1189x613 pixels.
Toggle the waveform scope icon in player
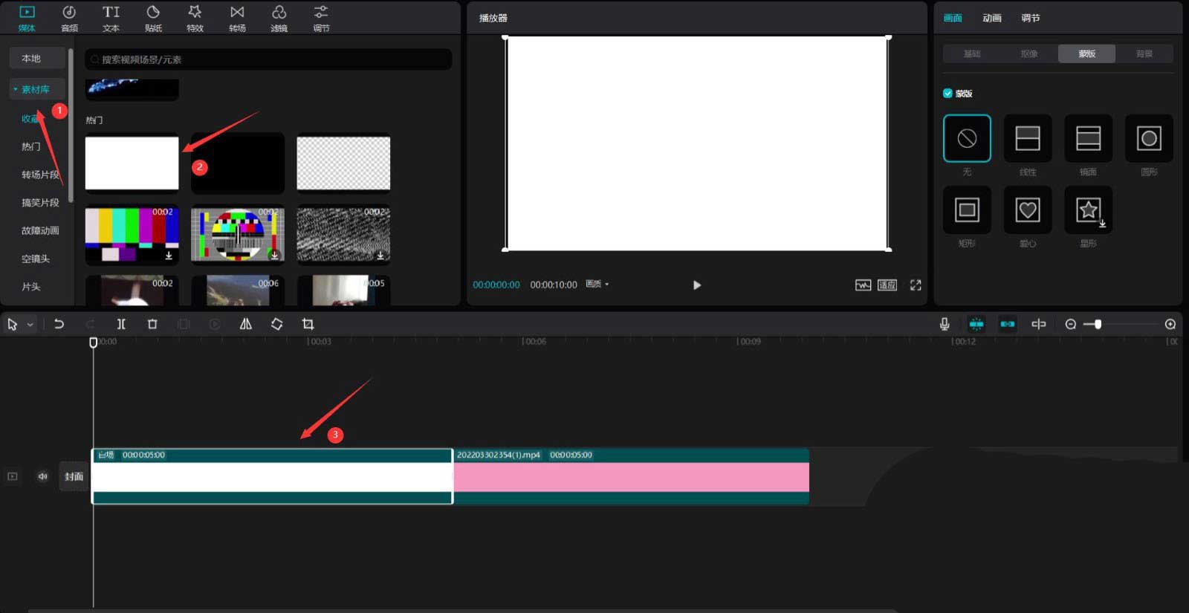[863, 285]
